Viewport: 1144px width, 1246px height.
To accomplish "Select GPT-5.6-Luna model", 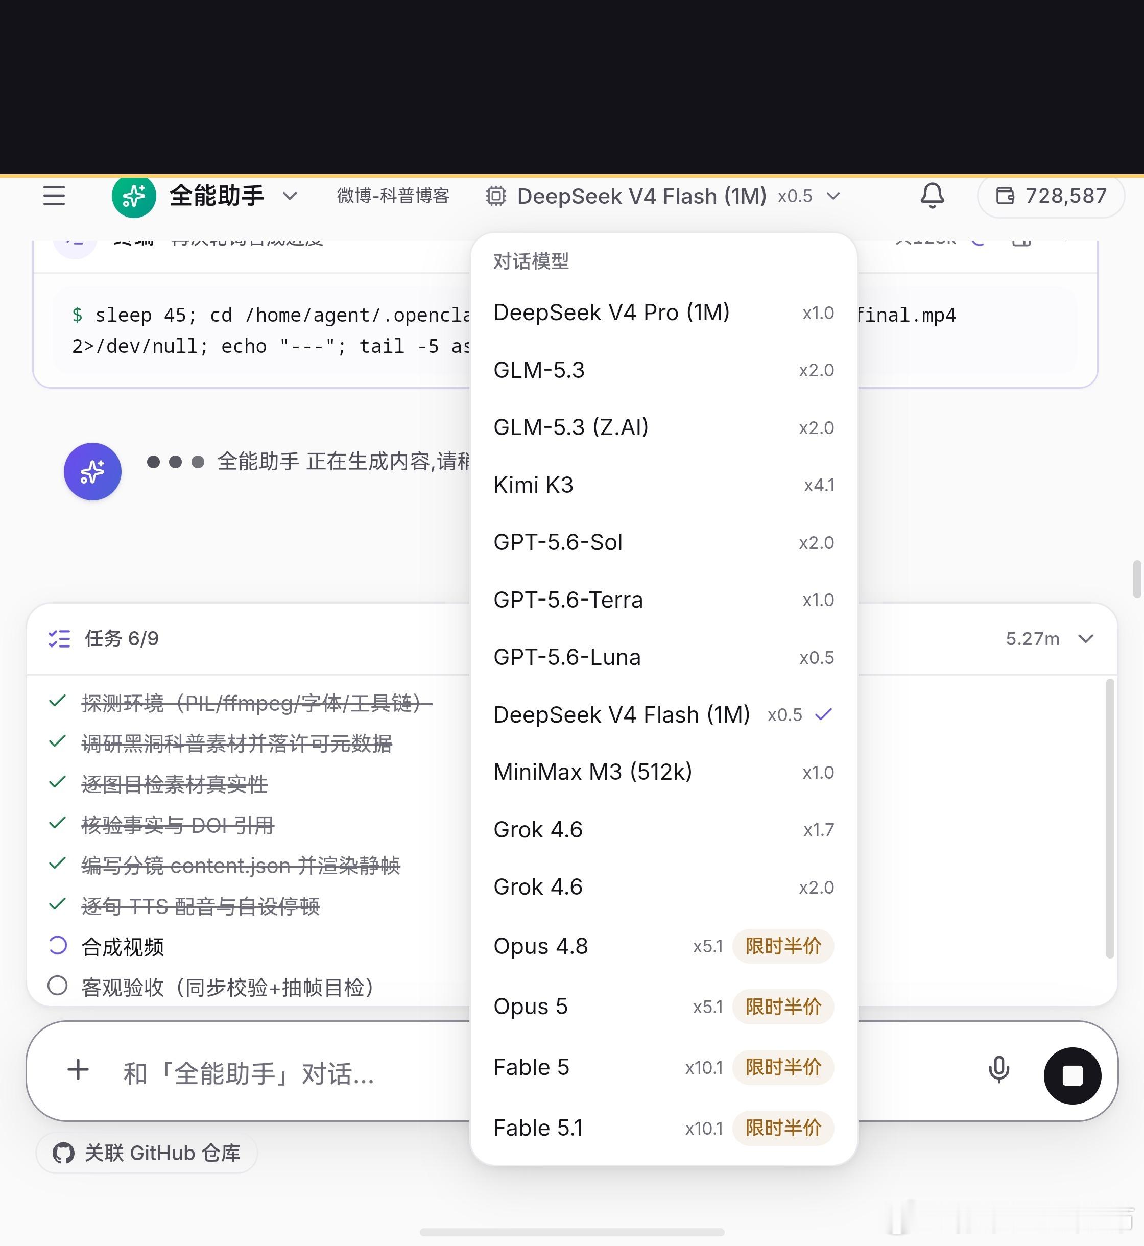I will point(663,657).
